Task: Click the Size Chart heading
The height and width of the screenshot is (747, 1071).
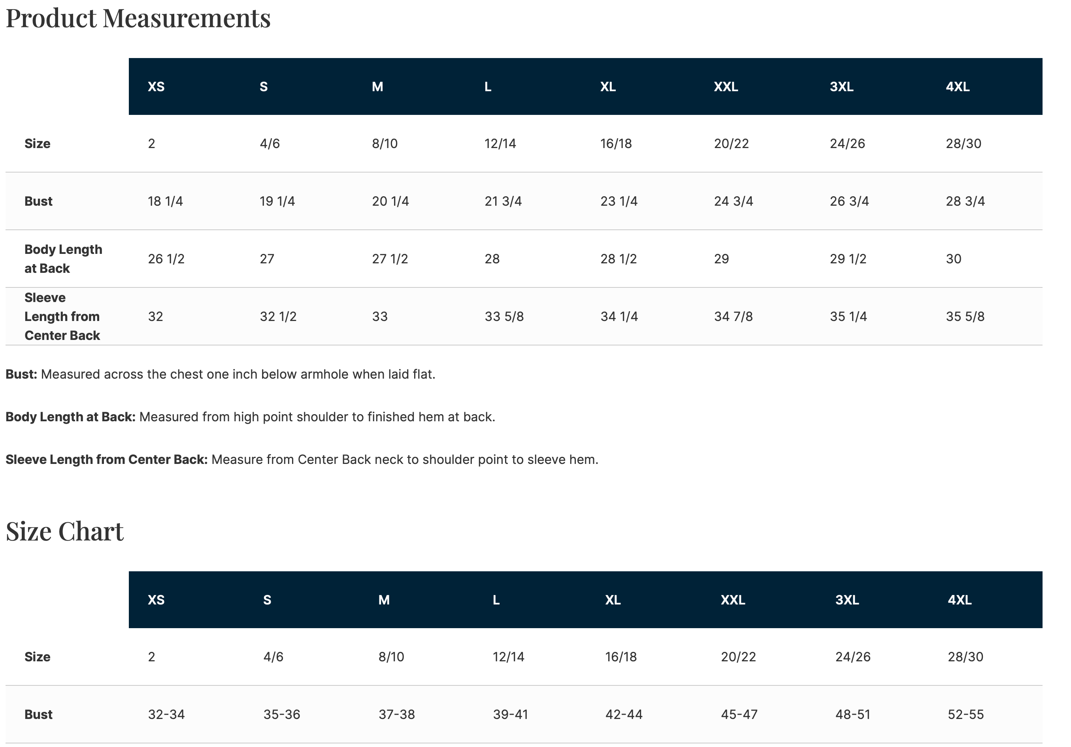Action: (65, 531)
